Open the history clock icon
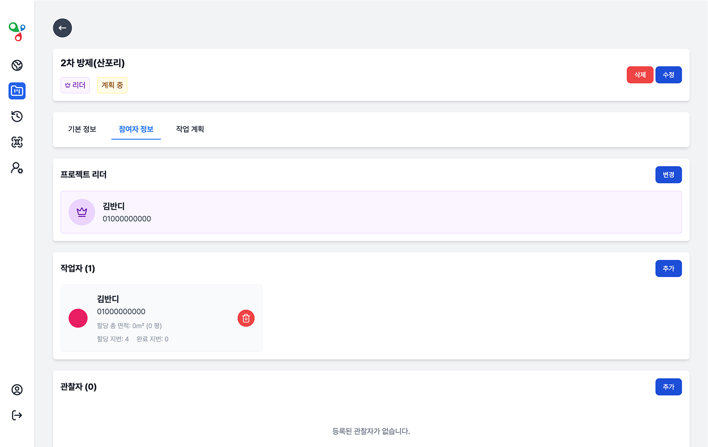 17,116
